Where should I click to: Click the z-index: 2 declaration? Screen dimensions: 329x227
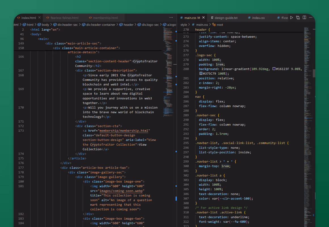pos(209,83)
